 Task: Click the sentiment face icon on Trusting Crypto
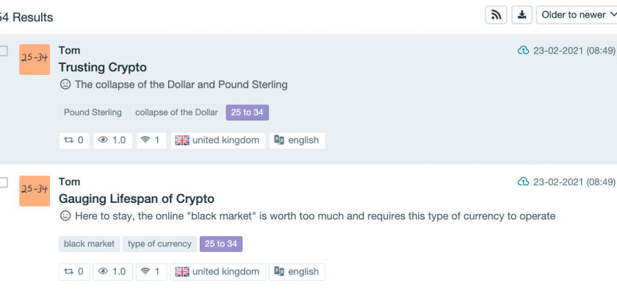[65, 85]
